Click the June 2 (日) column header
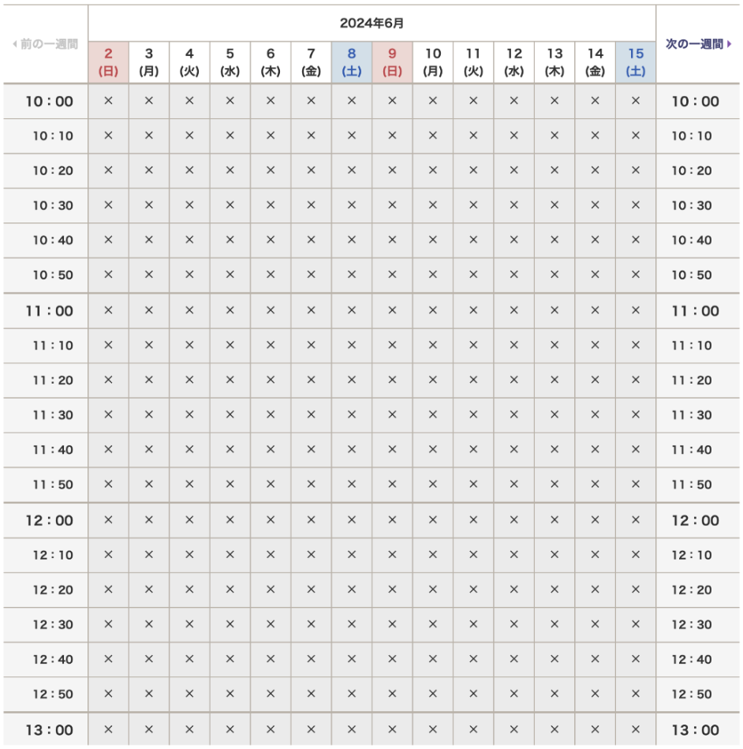 pos(108,62)
